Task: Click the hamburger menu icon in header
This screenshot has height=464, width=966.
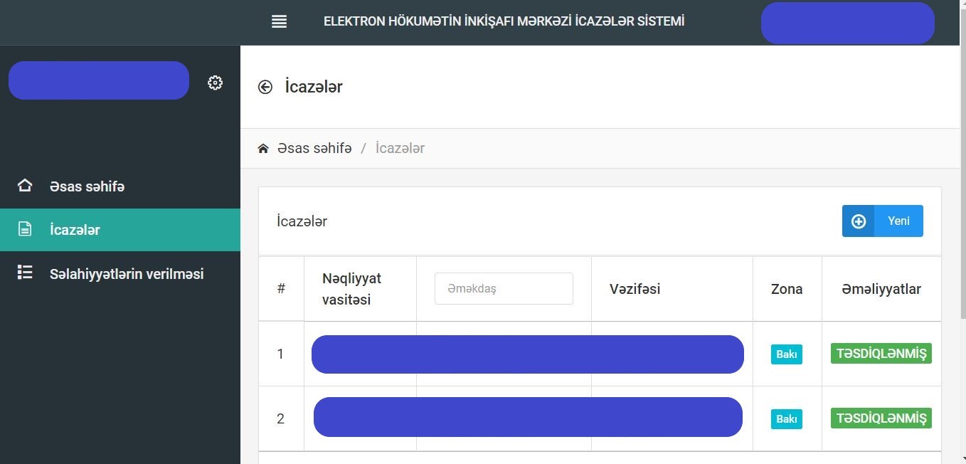Action: [x=279, y=21]
